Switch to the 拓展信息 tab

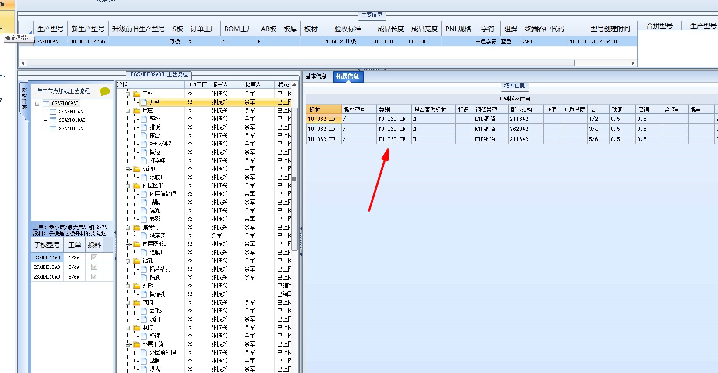click(348, 76)
